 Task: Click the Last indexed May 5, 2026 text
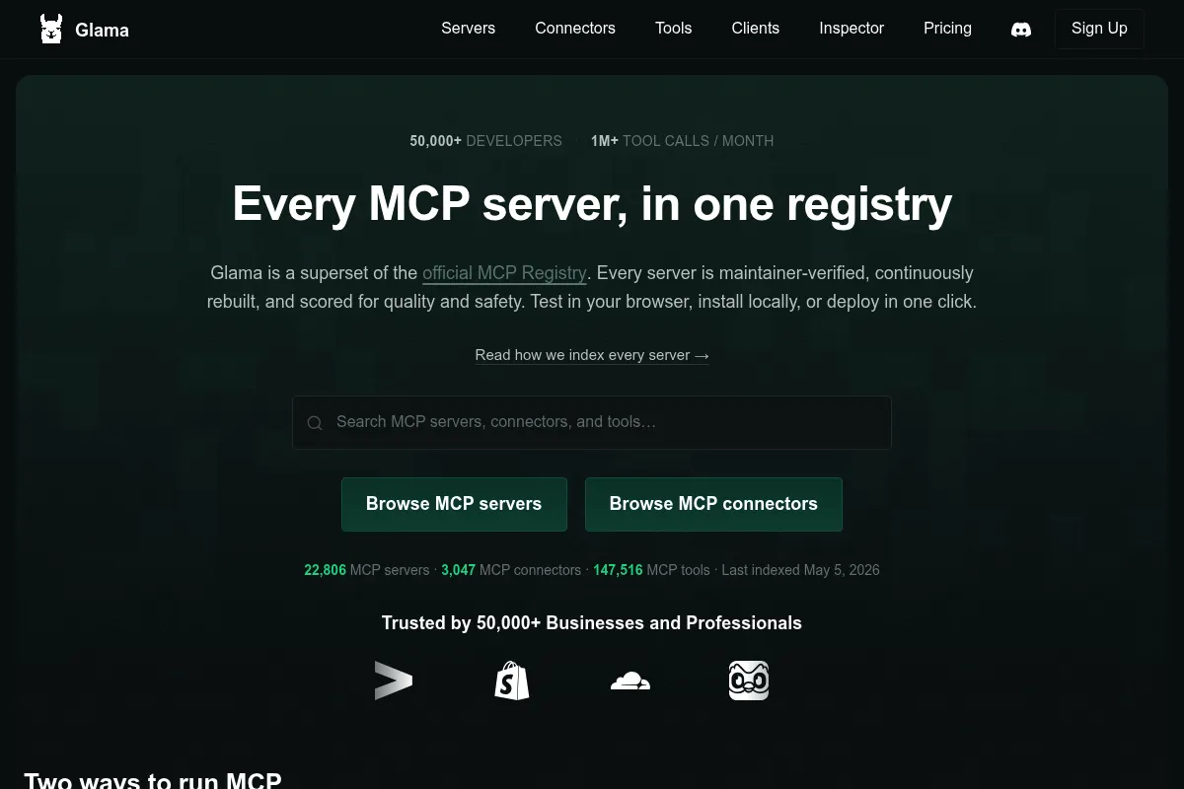800,570
